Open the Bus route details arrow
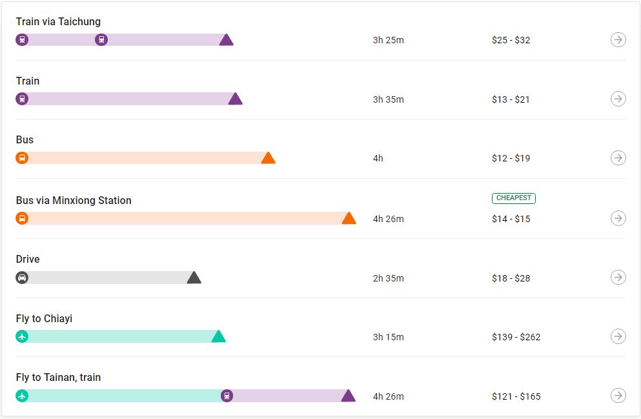This screenshot has width=641, height=419. coord(618,158)
